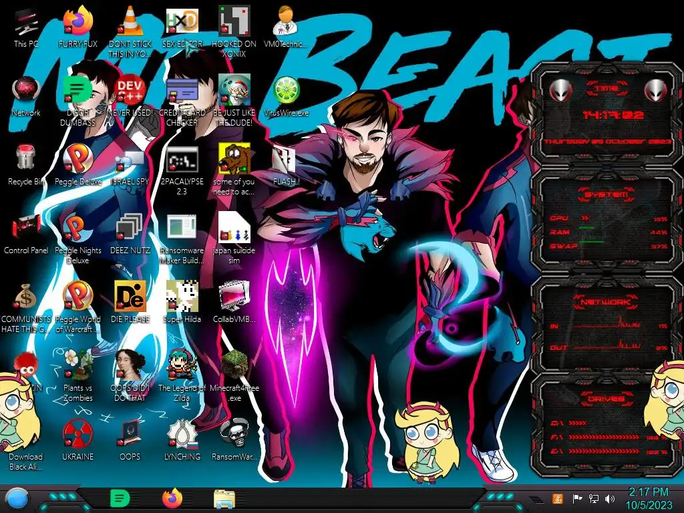Select the DIE PLEASE icon
Viewport: 684px width, 513px height.
(130, 302)
